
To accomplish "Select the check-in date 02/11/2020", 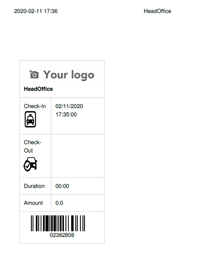I will pos(69,106).
